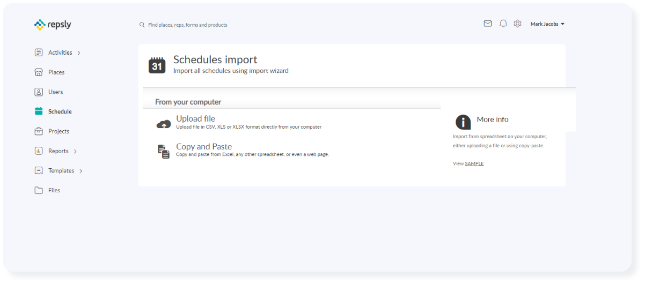Open the SAMPLE link
The width and height of the screenshot is (645, 285).
pyautogui.click(x=474, y=163)
